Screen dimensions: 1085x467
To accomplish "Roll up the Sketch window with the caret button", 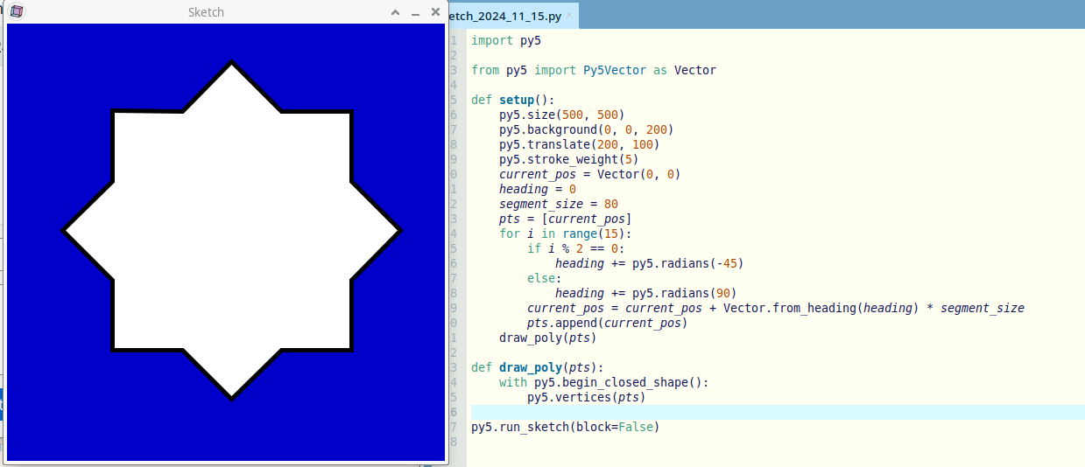I will point(395,13).
